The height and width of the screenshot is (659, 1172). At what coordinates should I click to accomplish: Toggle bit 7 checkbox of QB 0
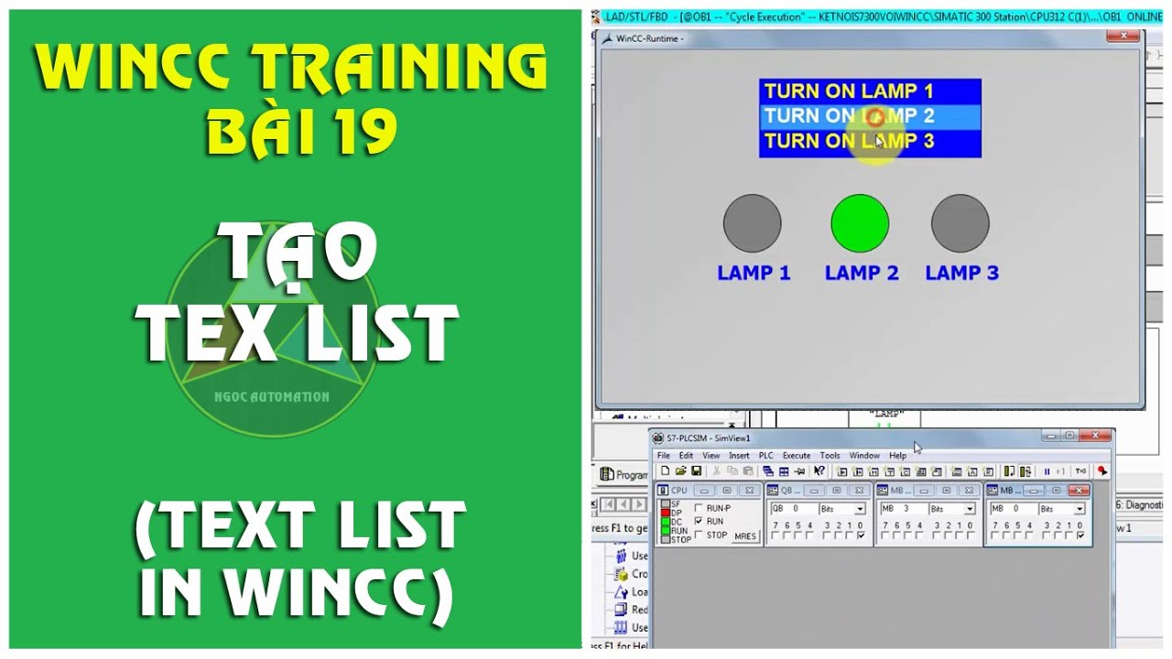776,535
